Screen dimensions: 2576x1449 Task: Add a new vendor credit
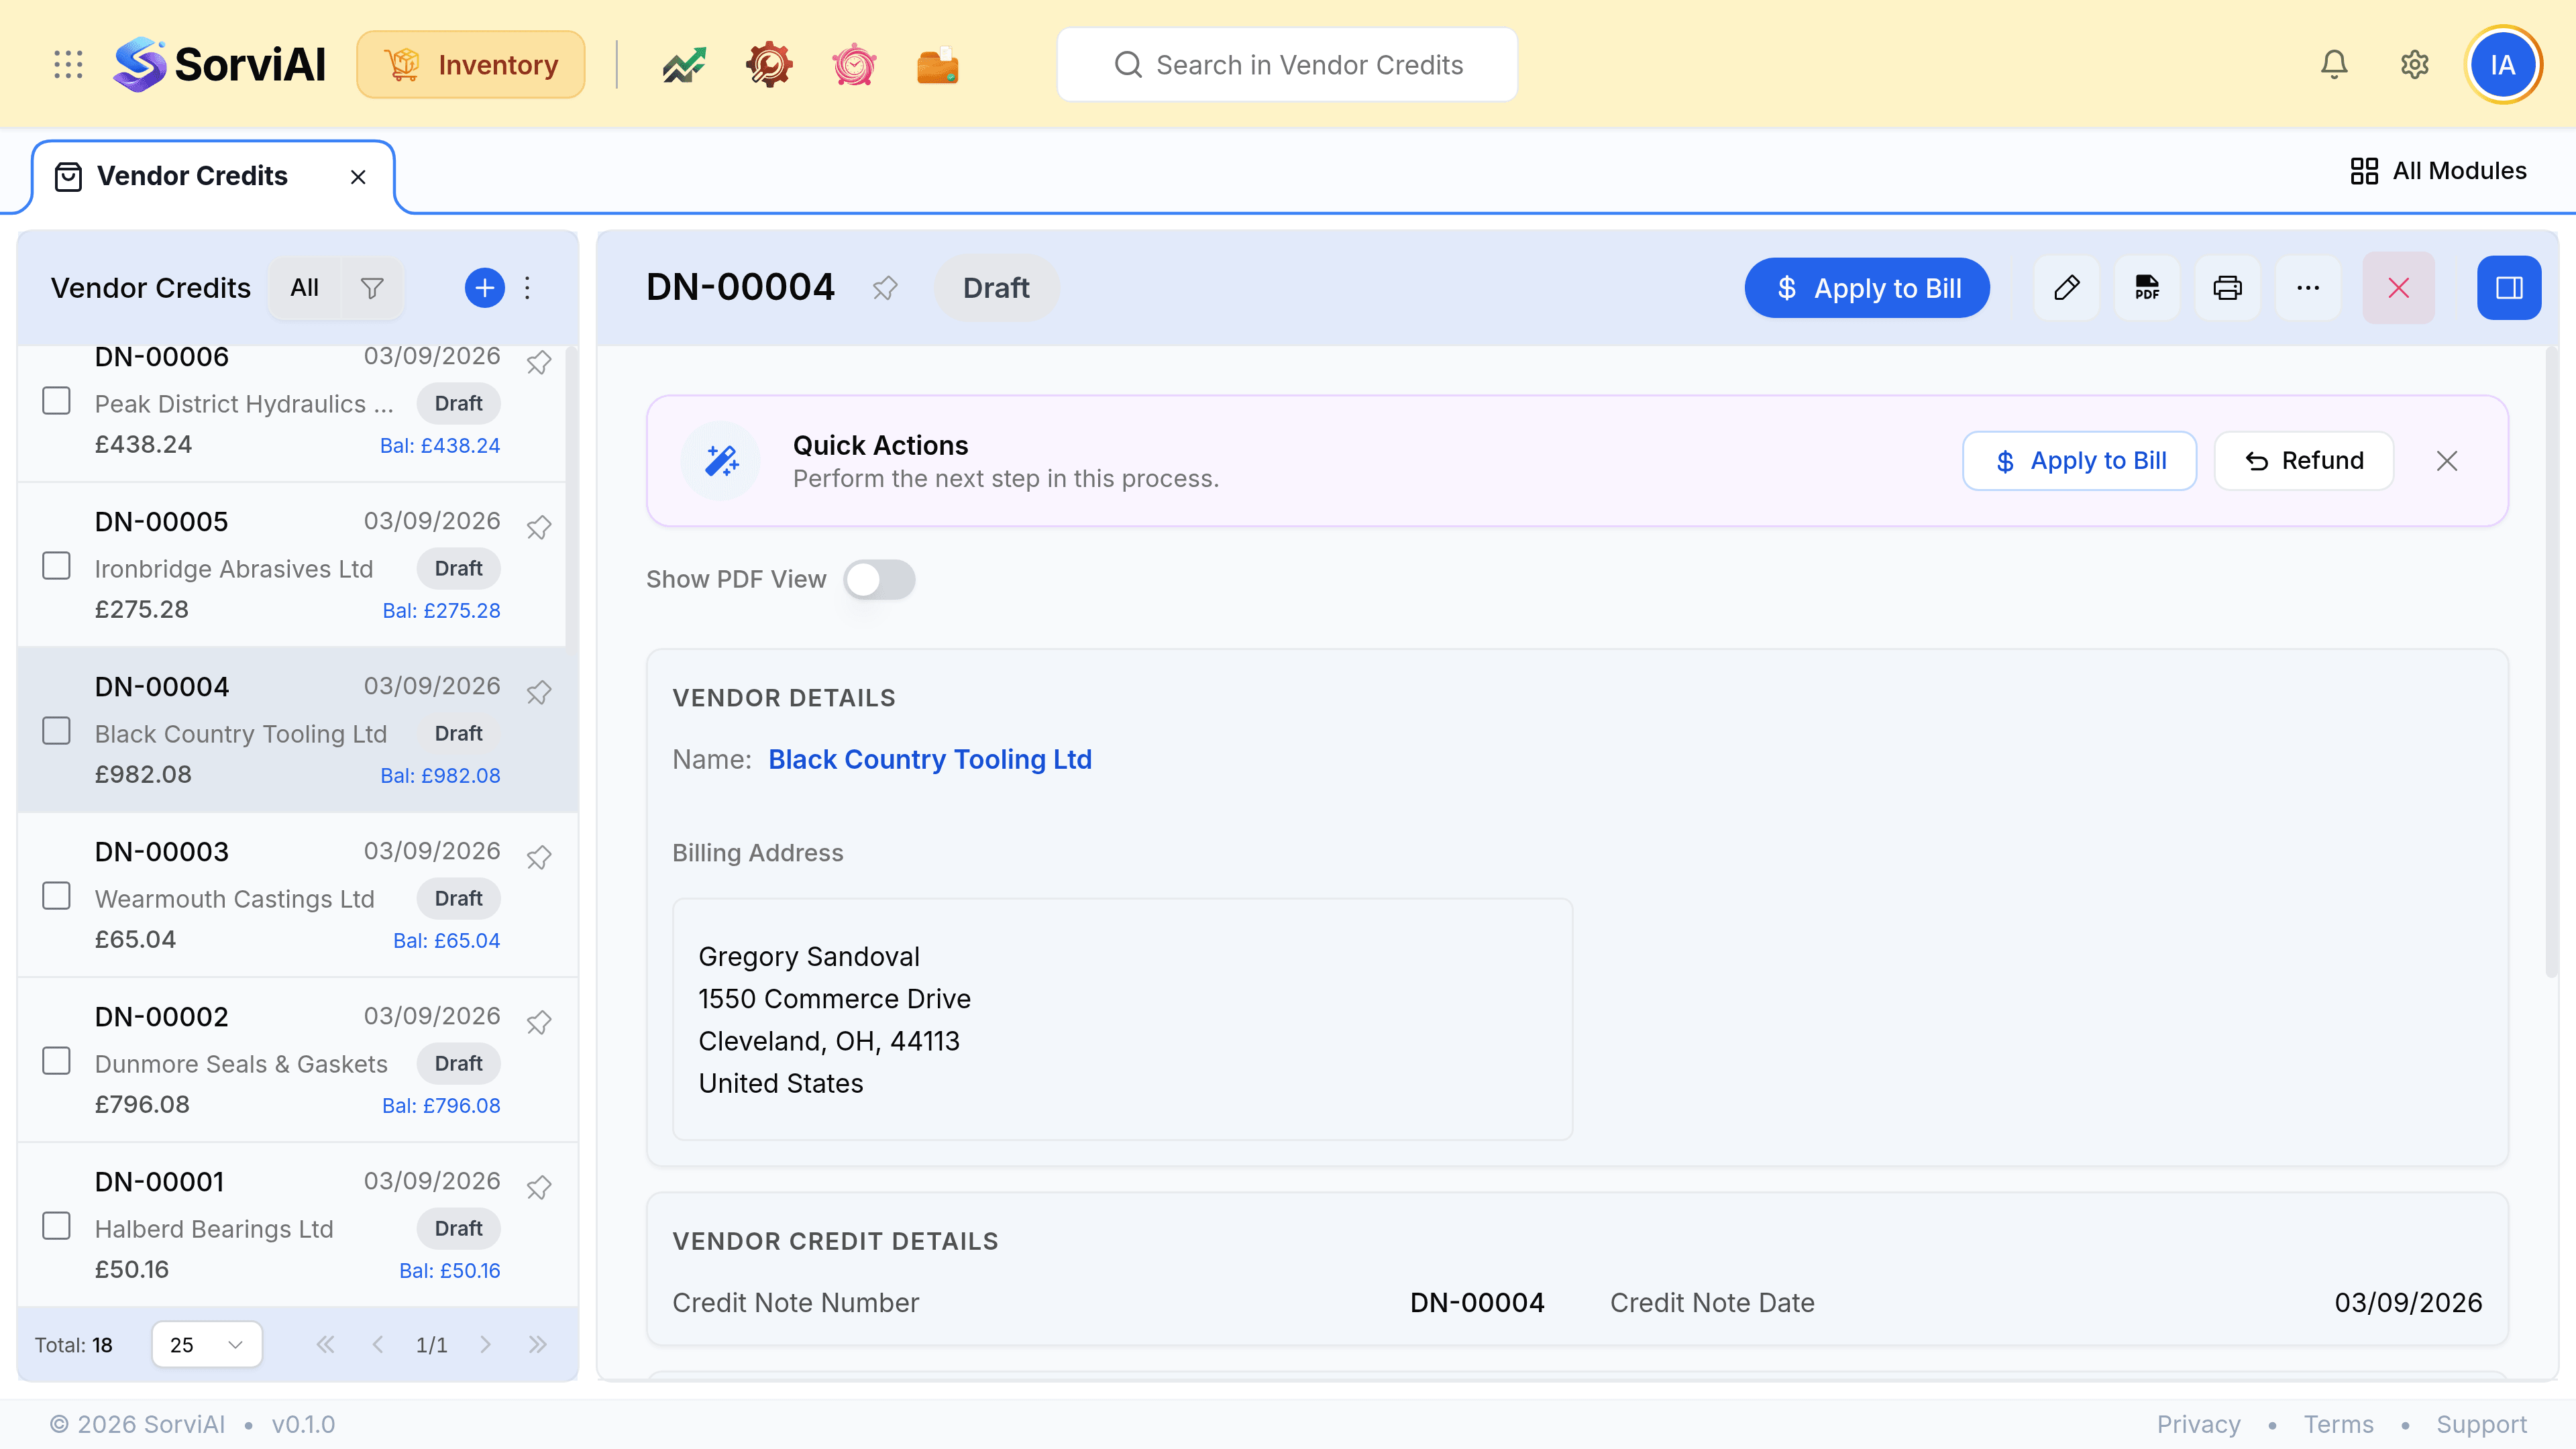click(485, 288)
